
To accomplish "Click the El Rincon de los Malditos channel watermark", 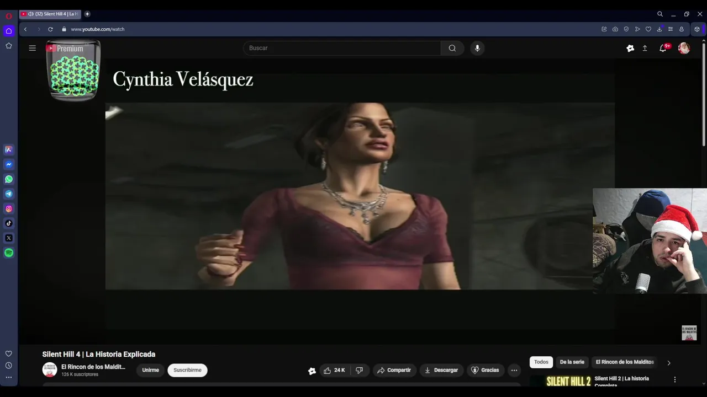I will [689, 332].
